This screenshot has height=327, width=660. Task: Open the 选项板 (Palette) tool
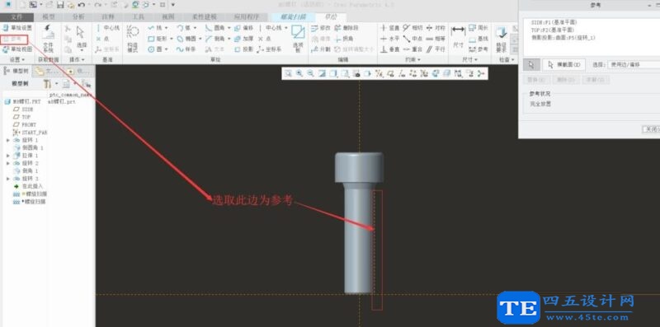[298, 38]
